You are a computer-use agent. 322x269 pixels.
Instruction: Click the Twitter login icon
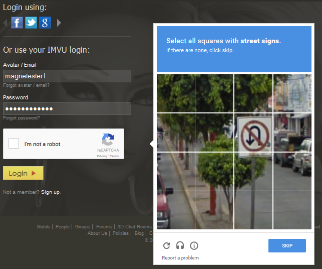coord(31,23)
